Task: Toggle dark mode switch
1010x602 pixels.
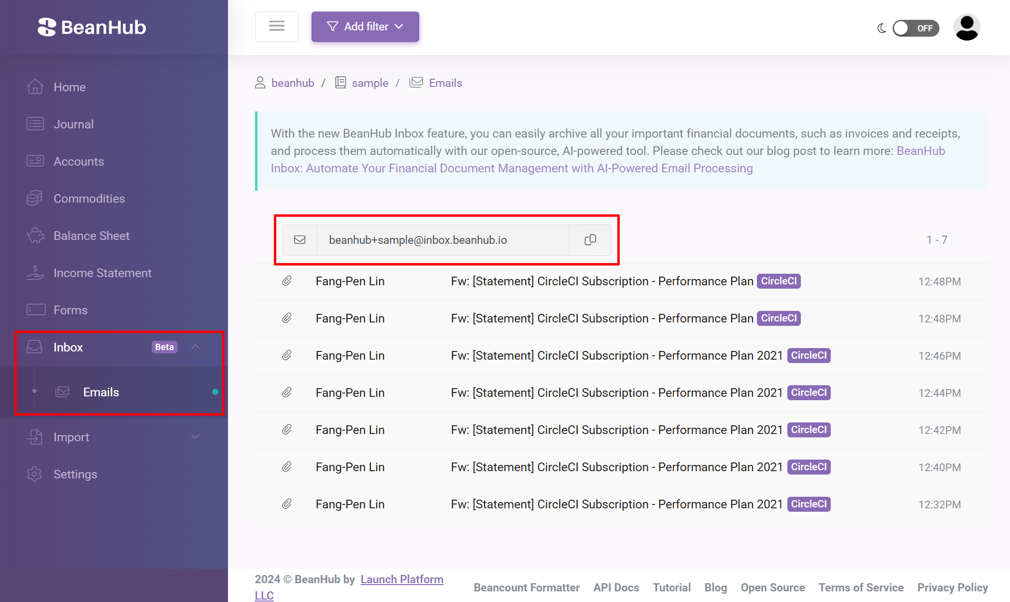Action: 916,28
